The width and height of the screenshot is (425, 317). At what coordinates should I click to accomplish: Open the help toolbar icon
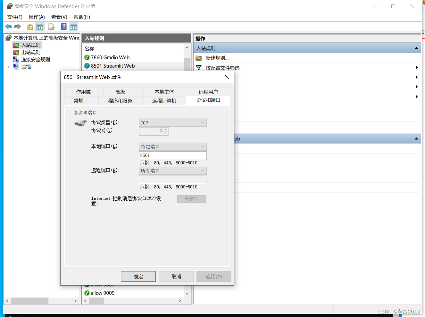[x=64, y=27]
